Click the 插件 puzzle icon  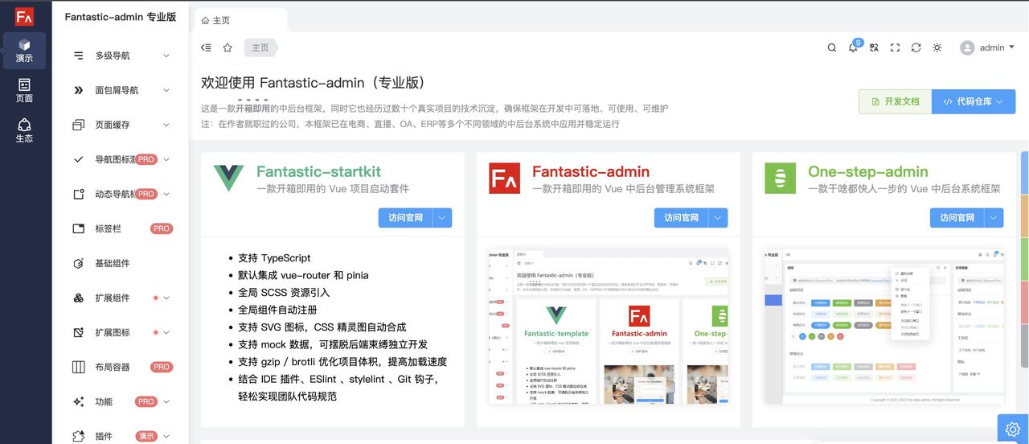pyautogui.click(x=79, y=436)
